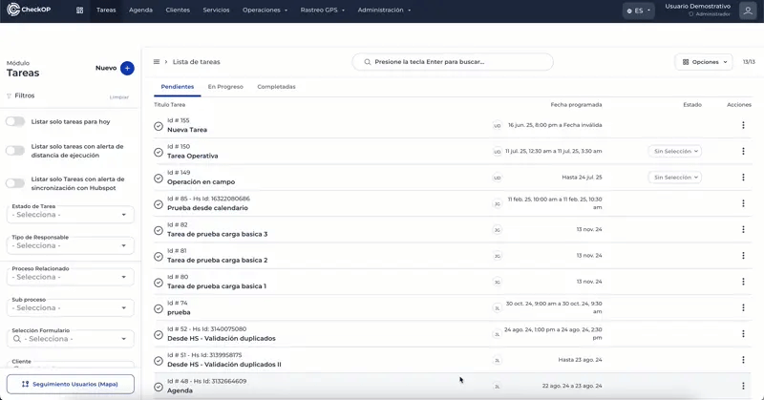Click Seguimiento Usuarios (Mapa) button
This screenshot has width=764, height=400.
point(71,384)
